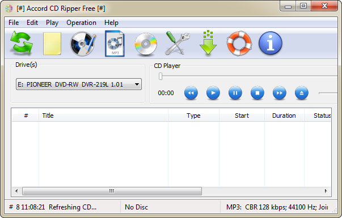Click the rainbow CD disc toolbar icon
The width and height of the screenshot is (342, 218).
pyautogui.click(x=146, y=44)
